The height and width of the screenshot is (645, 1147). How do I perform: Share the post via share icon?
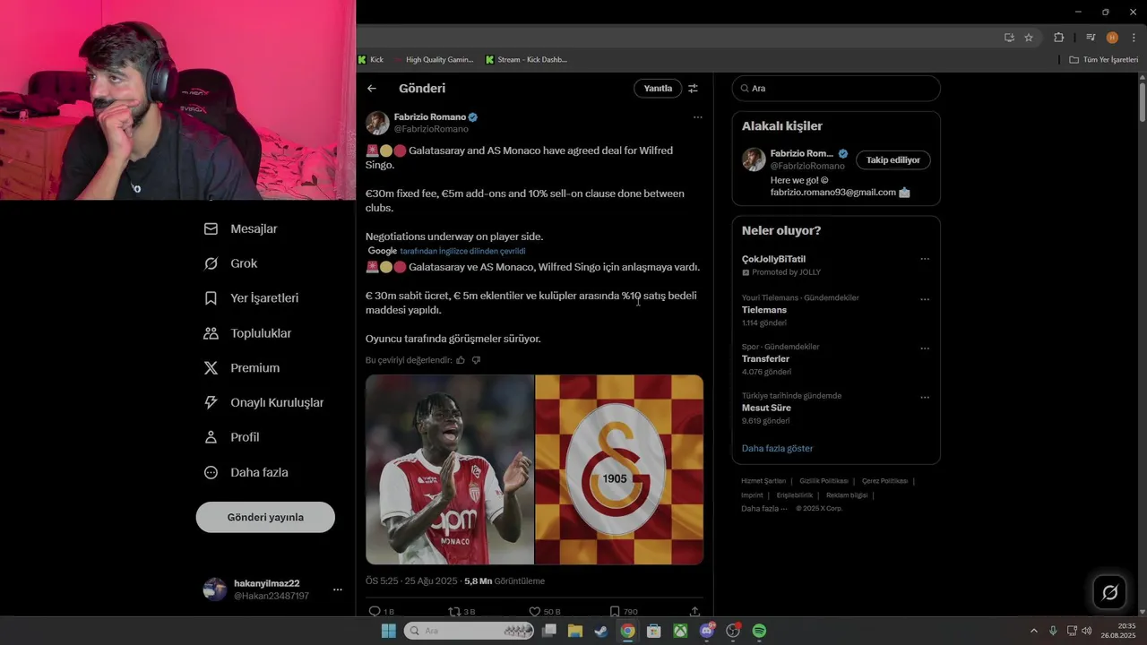coord(694,611)
